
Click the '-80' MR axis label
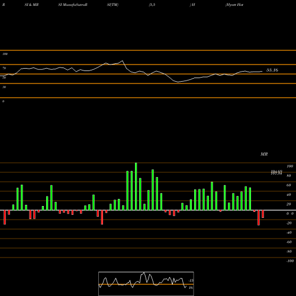(x=289, y=252)
